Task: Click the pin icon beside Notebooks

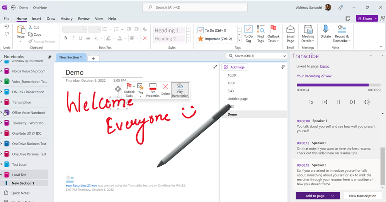Action: 49,57
